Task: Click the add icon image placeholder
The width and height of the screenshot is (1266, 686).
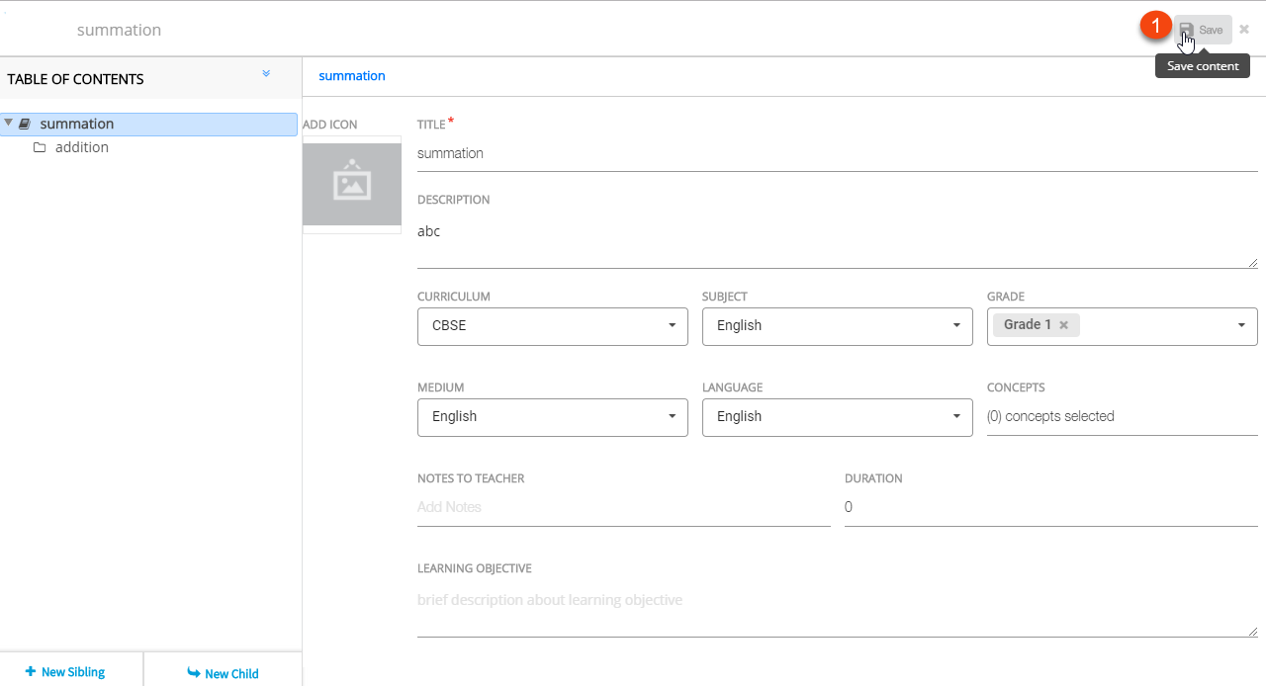Action: click(x=351, y=184)
